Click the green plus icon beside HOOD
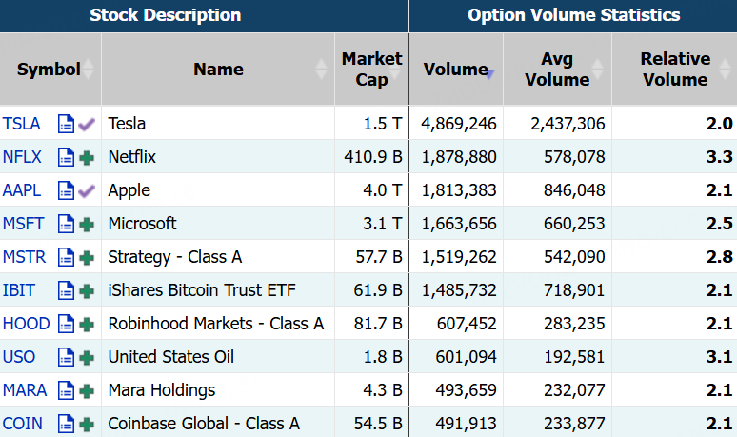737x437 pixels. 87,325
